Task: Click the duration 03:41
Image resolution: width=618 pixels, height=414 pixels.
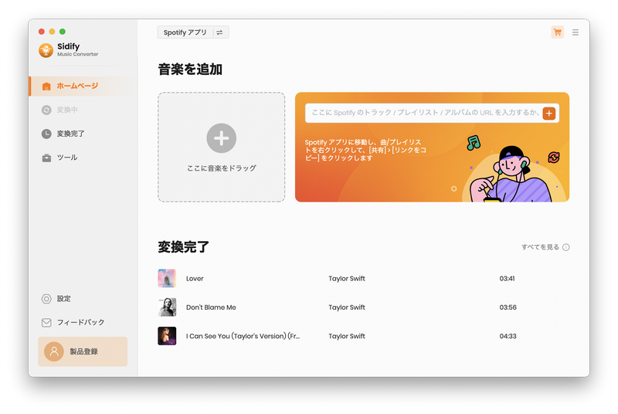Action: 508,279
